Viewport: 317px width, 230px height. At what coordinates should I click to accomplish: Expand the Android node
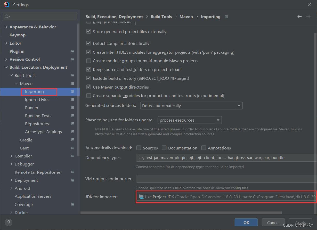click(x=11, y=188)
